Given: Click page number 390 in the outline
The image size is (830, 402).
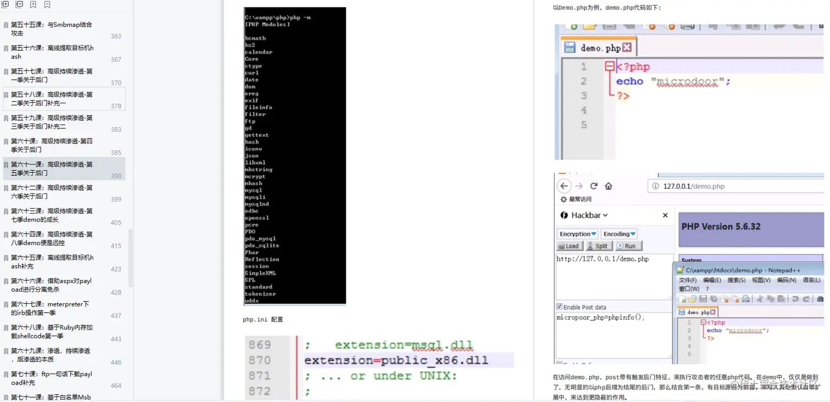Looking at the screenshot, I should point(116,176).
